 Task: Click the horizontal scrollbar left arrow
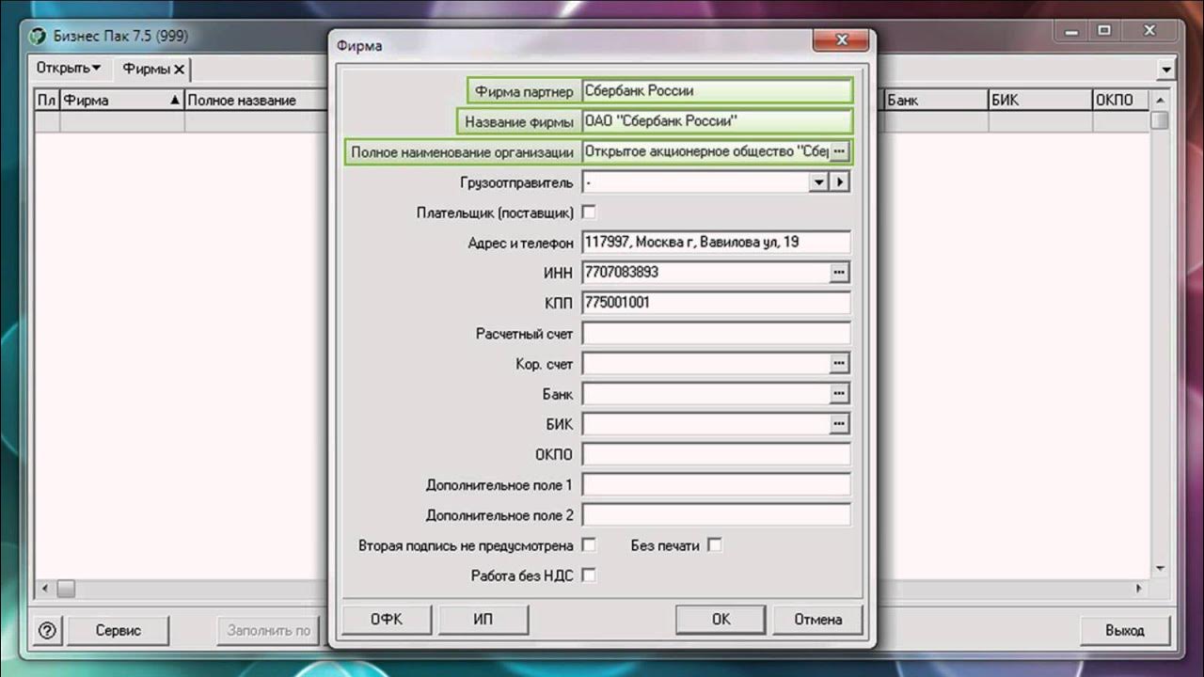[x=44, y=589]
